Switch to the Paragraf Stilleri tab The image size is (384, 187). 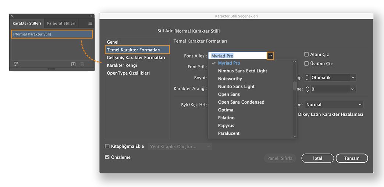pos(61,24)
